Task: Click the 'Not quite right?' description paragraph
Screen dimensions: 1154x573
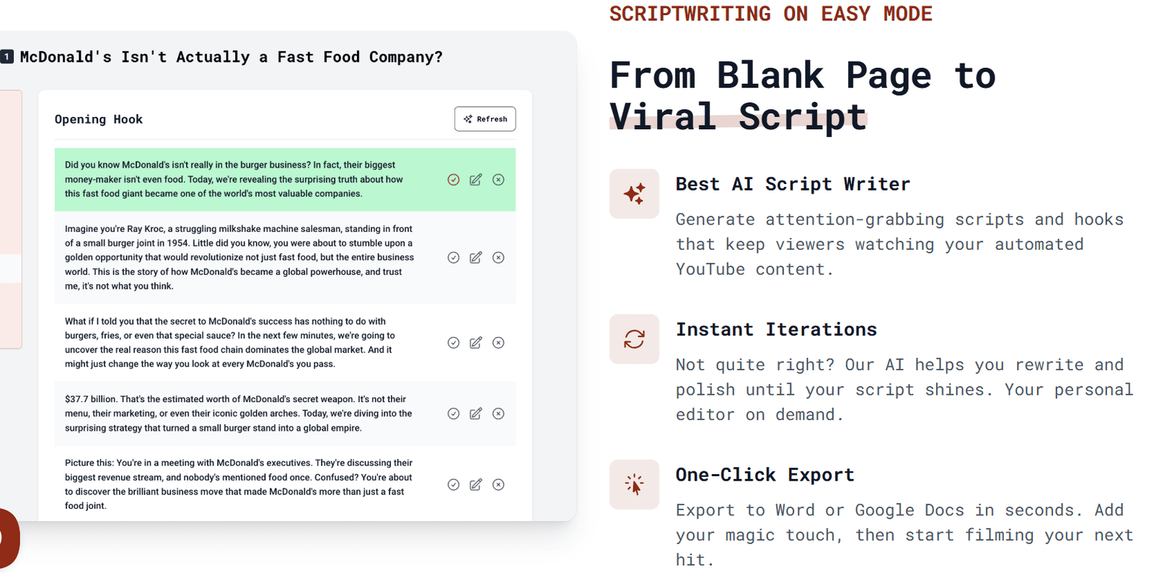Action: tap(904, 390)
